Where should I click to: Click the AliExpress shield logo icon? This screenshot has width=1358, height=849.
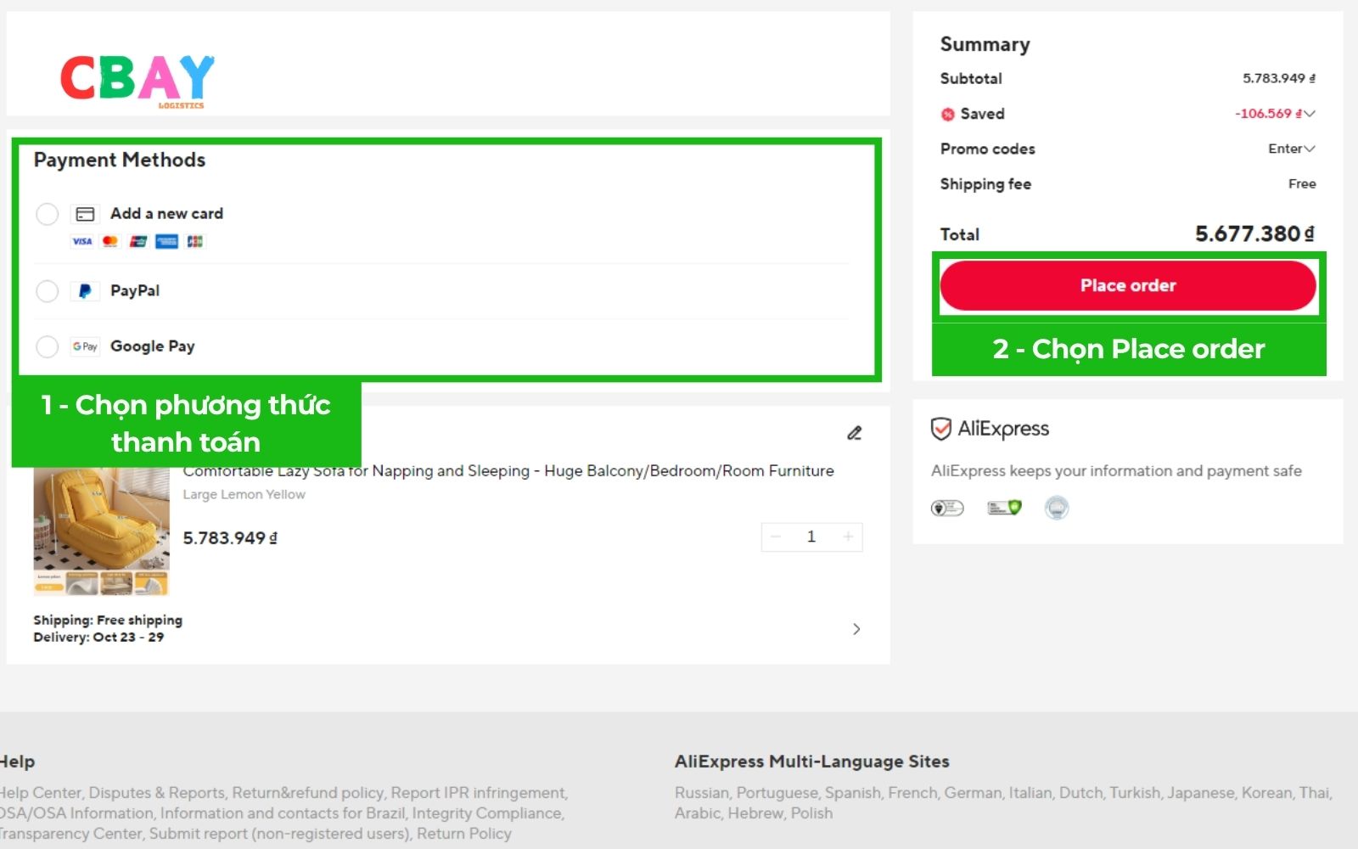[x=941, y=429]
